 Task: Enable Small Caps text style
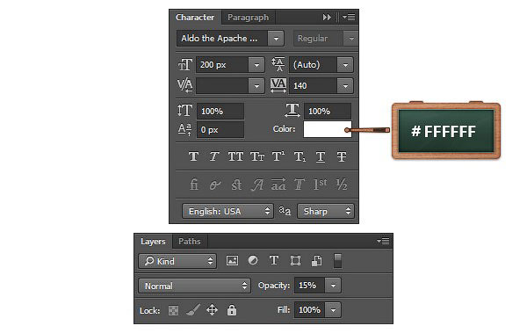(x=257, y=156)
